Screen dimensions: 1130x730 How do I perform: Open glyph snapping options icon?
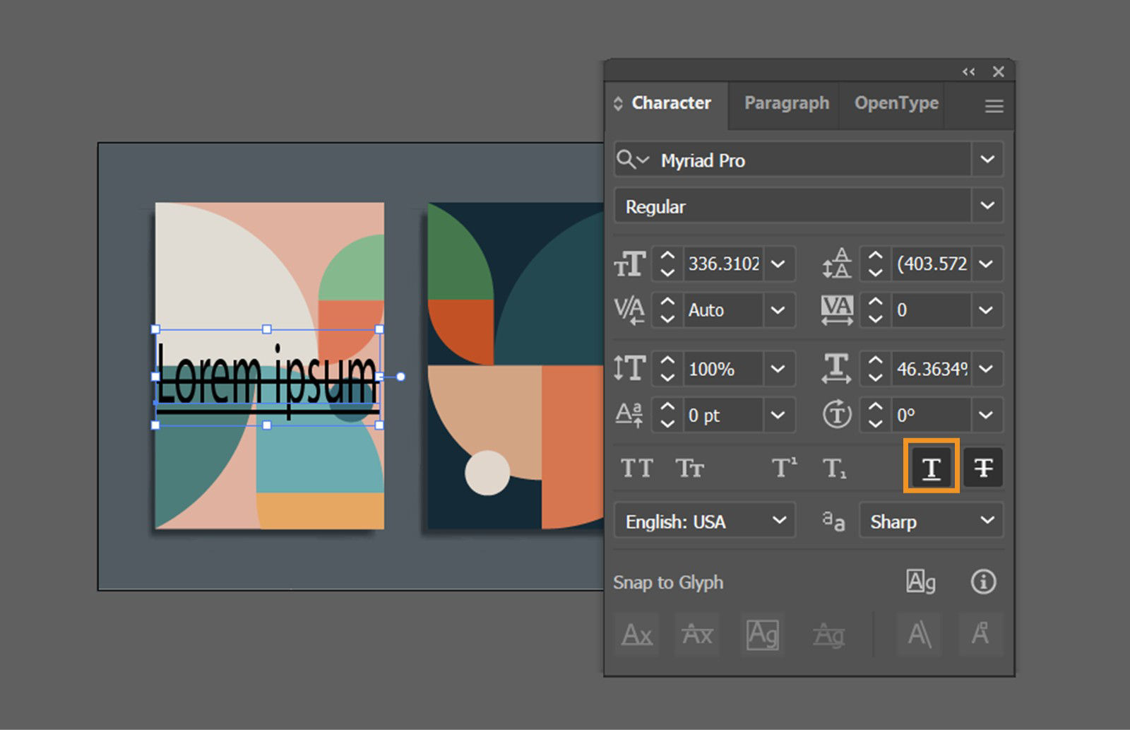click(920, 582)
